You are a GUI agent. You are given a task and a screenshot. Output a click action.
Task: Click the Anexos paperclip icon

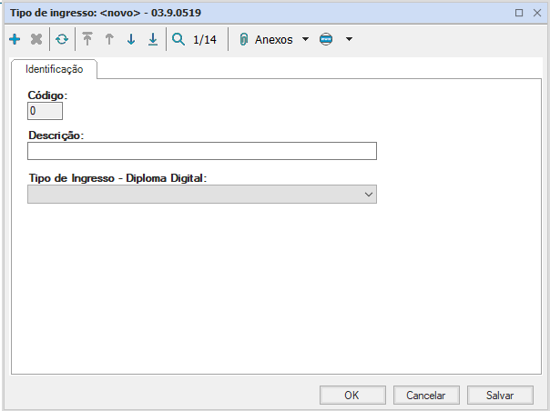[x=243, y=40]
